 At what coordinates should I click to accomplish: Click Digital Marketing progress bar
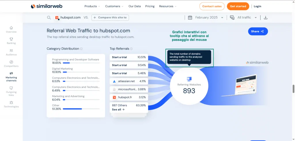click(x=81, y=72)
